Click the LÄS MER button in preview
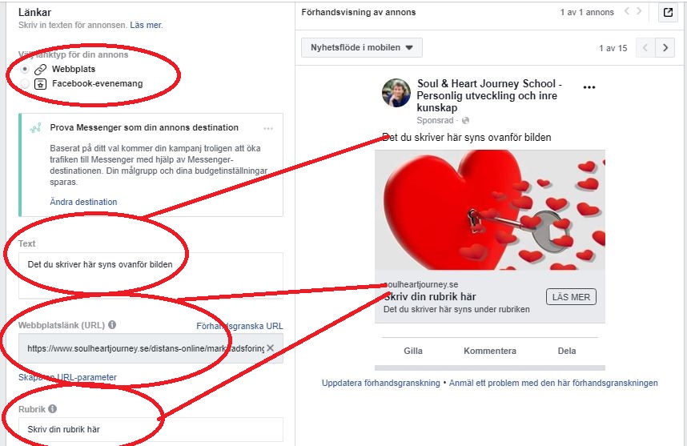 [x=571, y=297]
